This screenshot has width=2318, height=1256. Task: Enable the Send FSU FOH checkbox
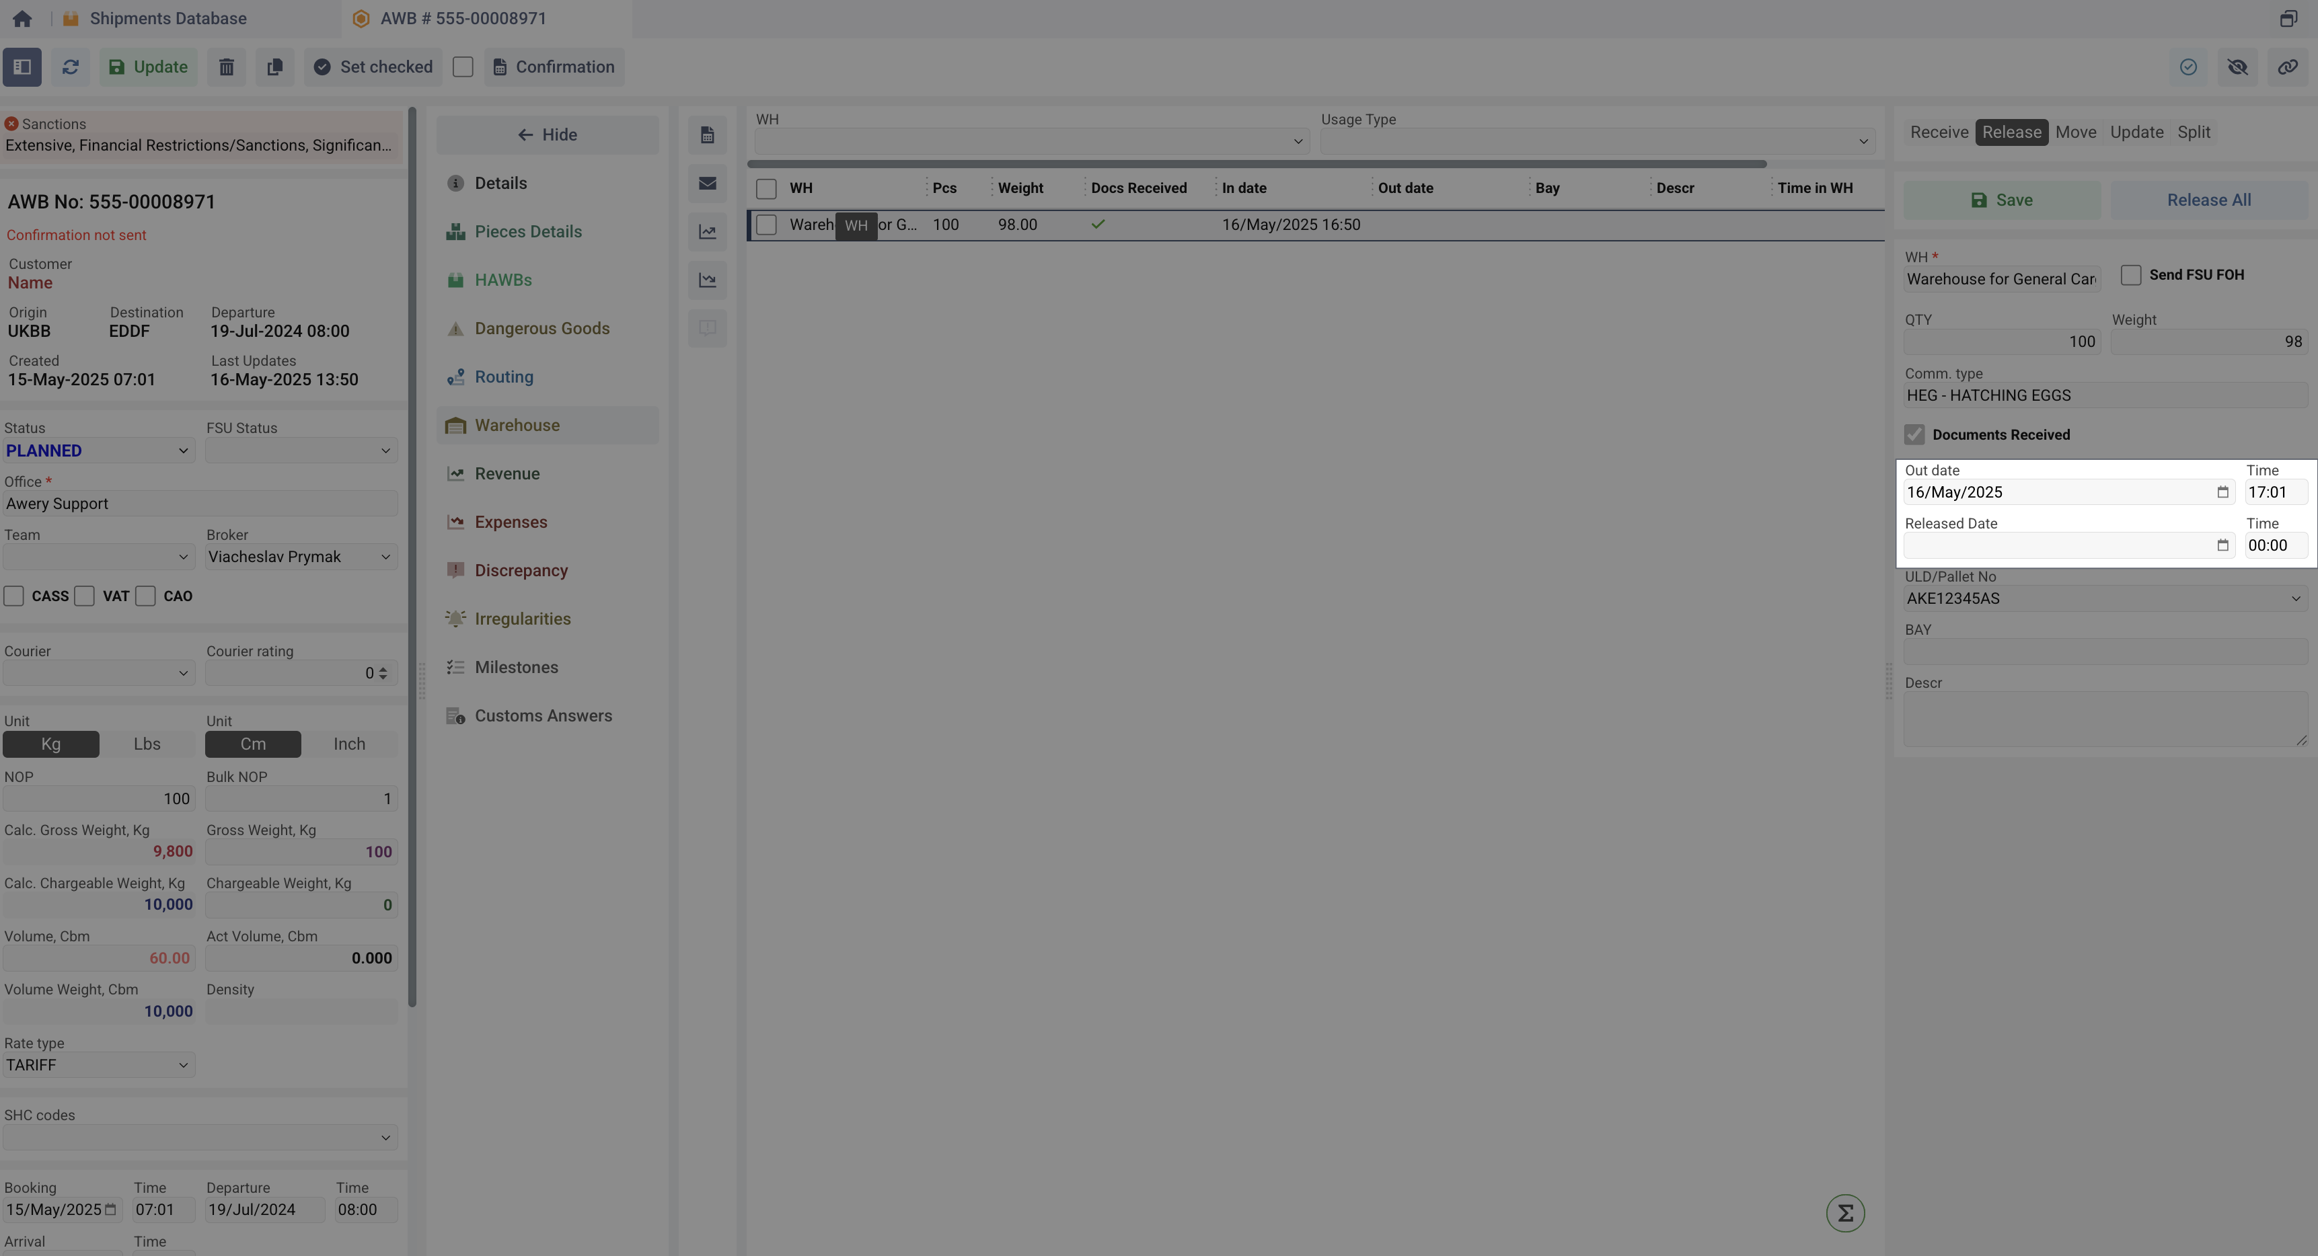(x=2130, y=275)
